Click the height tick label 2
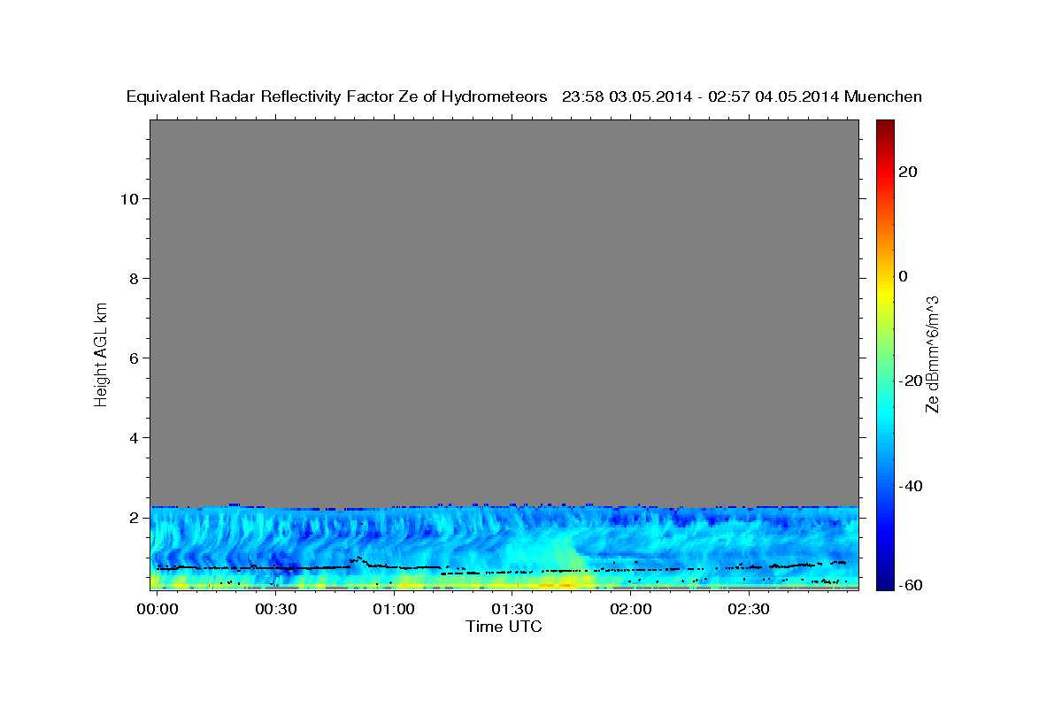1062x708 pixels. pos(135,518)
